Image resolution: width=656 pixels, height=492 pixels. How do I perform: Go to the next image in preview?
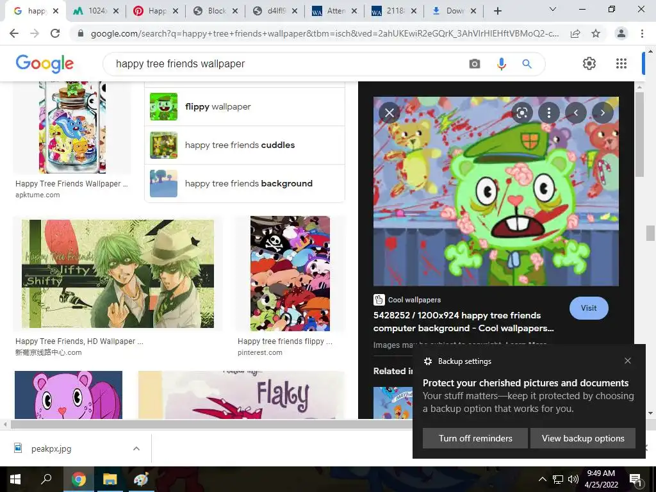tap(602, 113)
